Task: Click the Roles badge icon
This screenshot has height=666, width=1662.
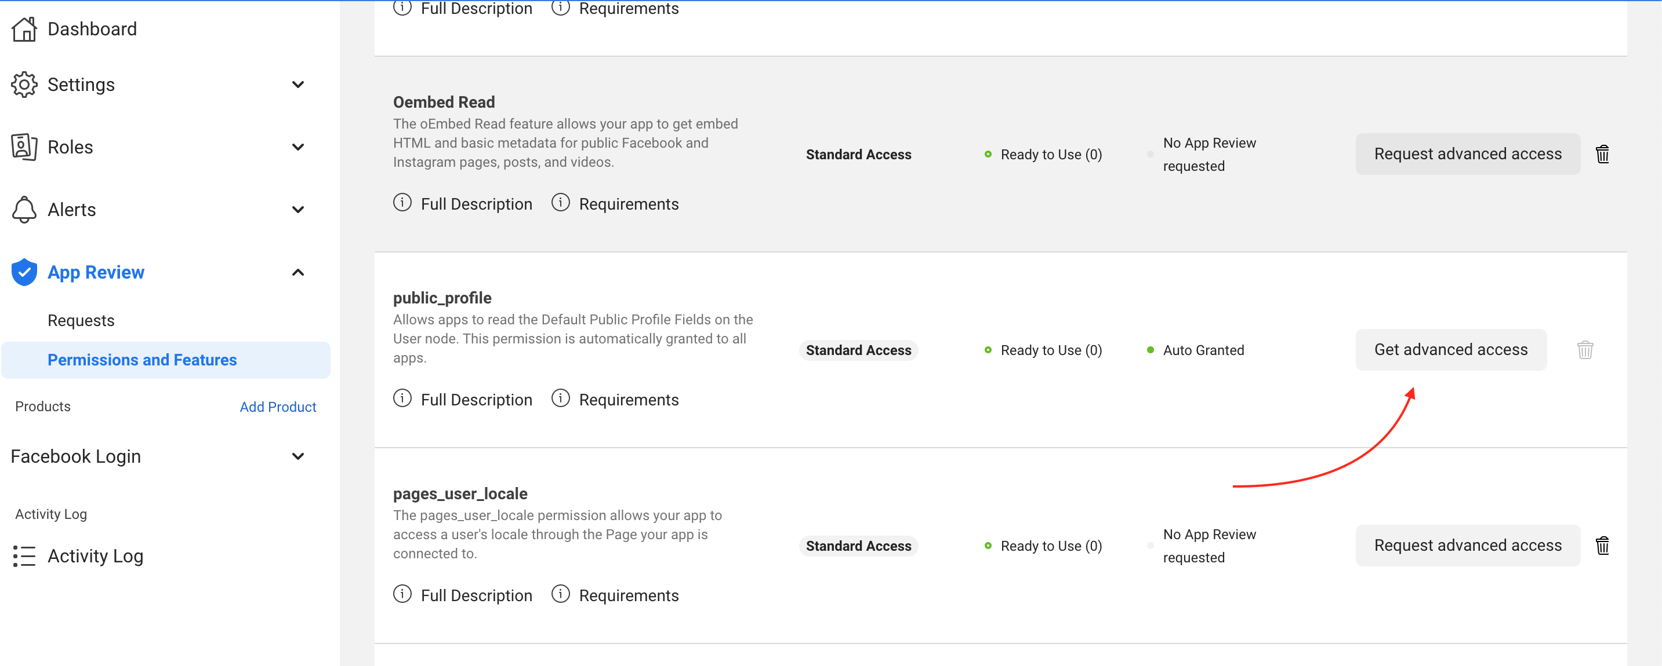Action: 24,147
